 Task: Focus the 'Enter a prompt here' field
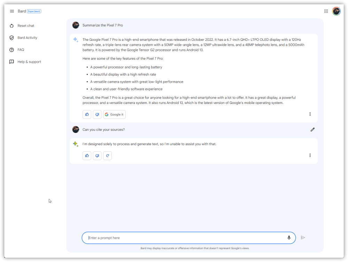coord(185,238)
